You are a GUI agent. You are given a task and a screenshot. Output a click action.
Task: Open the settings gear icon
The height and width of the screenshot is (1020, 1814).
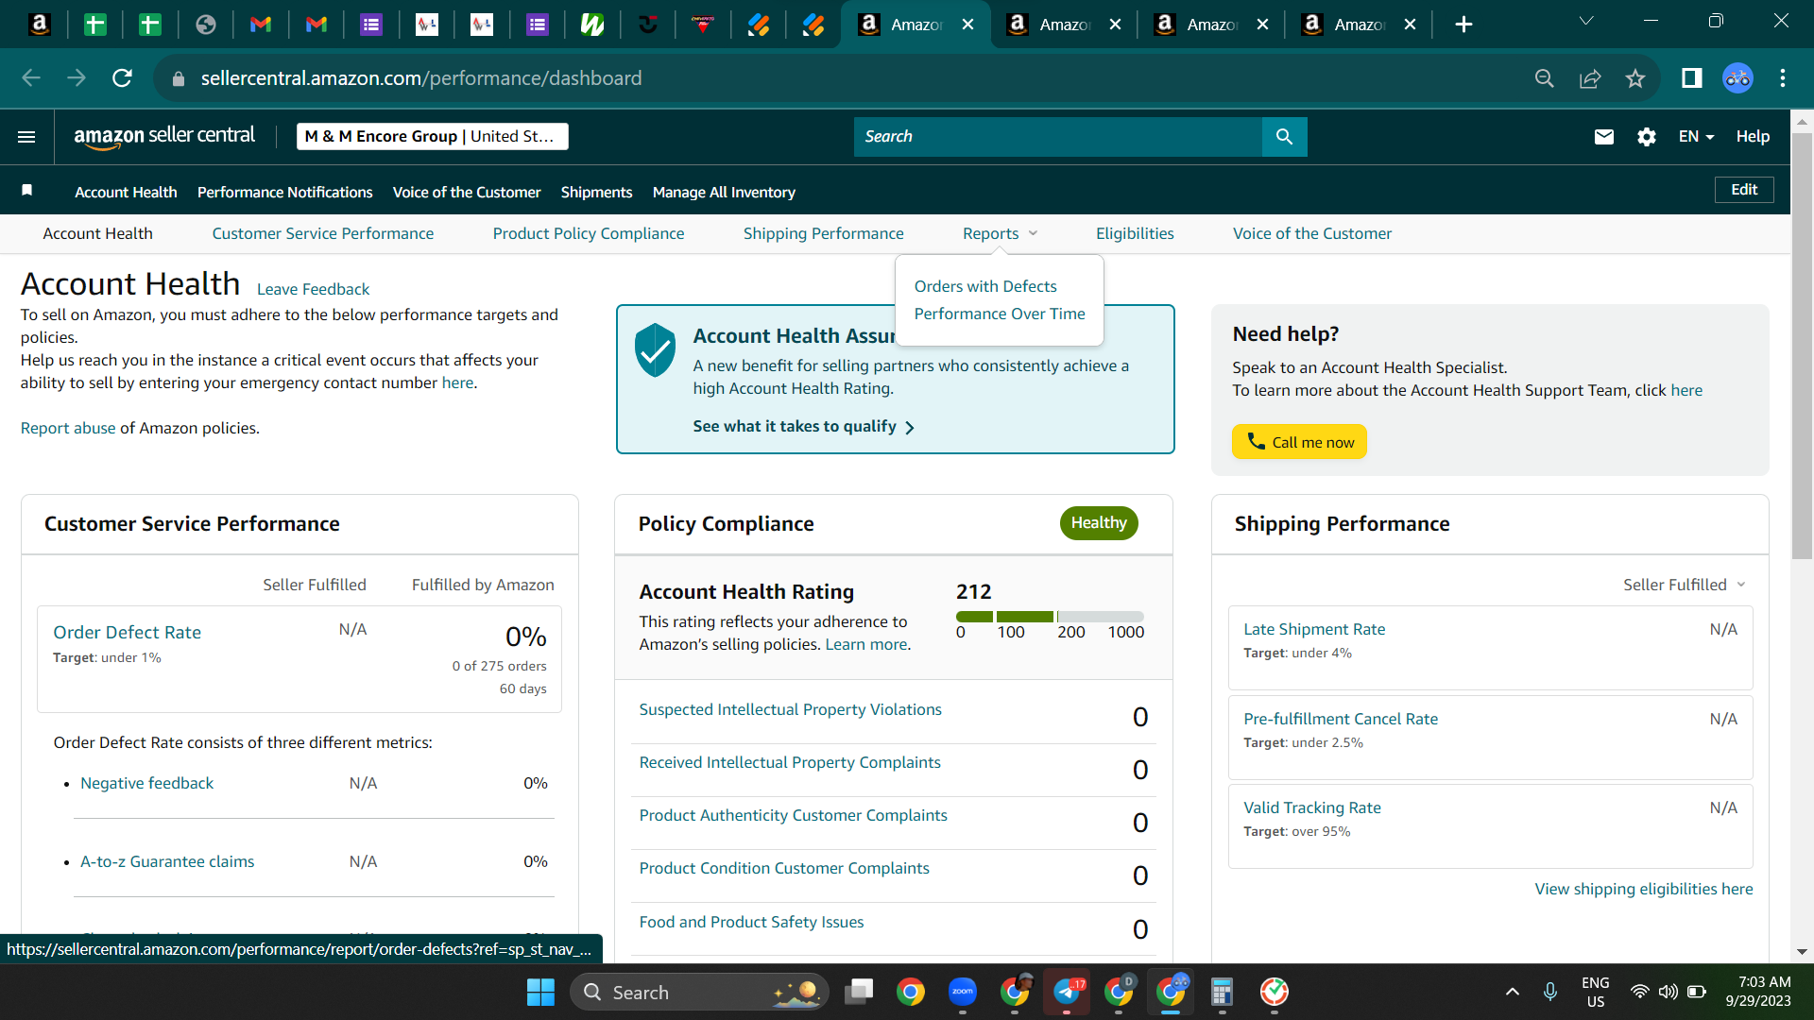tap(1646, 137)
